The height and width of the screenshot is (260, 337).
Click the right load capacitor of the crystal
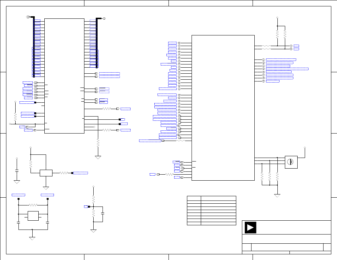(48, 223)
